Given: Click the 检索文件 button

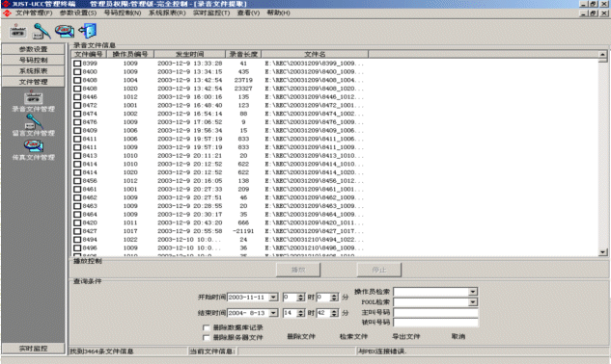Looking at the screenshot, I should [353, 336].
